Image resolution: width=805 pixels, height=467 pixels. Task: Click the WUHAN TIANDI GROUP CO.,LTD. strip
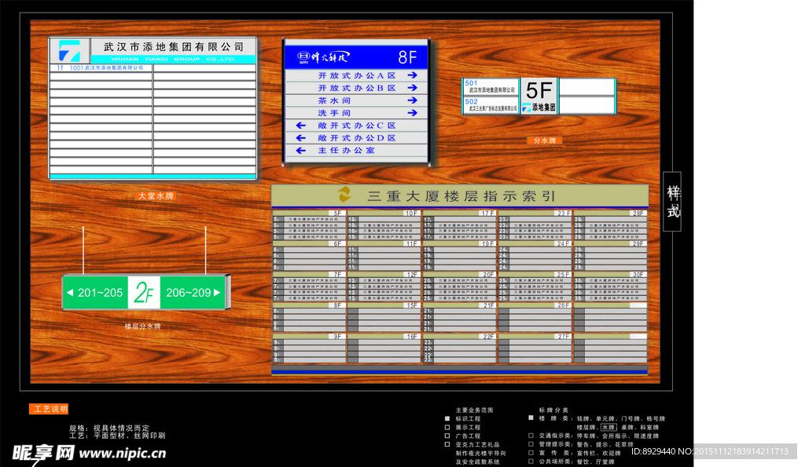173,59
